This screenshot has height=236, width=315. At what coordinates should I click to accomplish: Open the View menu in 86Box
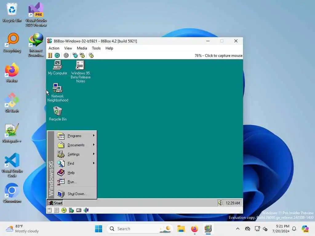(x=68, y=48)
